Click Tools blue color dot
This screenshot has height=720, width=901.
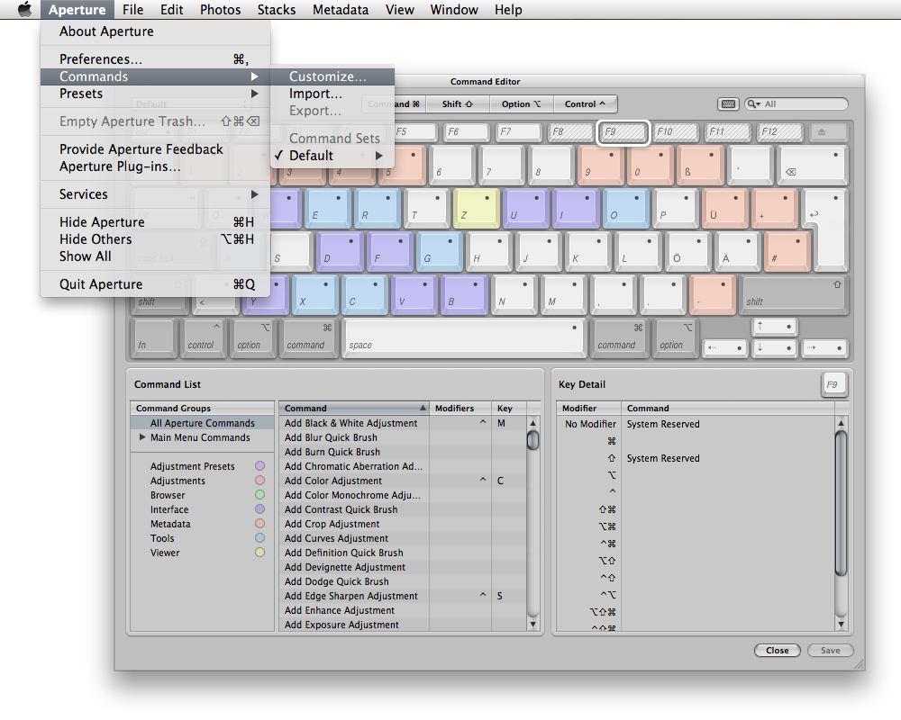(x=259, y=538)
